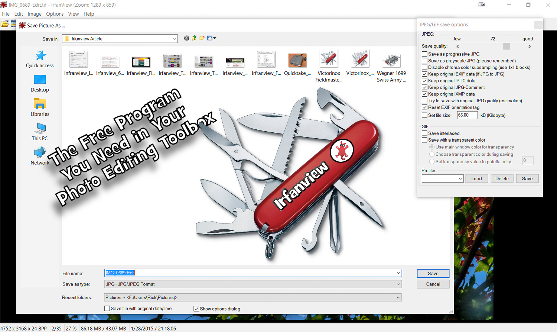Enable the Set file size checkbox
557x332 pixels.
424,115
